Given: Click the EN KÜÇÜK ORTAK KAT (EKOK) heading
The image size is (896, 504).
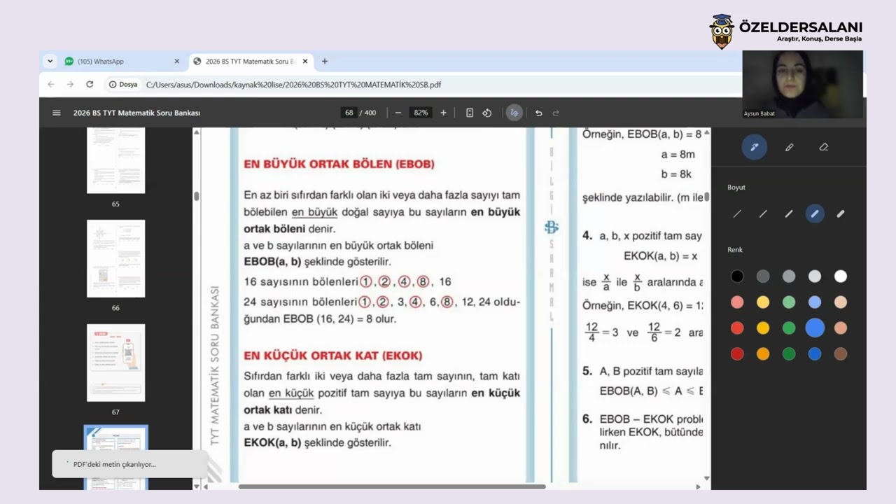Looking at the screenshot, I should point(333,356).
